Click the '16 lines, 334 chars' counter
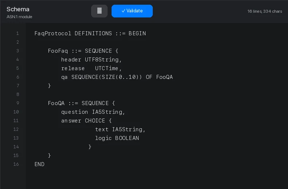288x189 pixels. [x=265, y=11]
